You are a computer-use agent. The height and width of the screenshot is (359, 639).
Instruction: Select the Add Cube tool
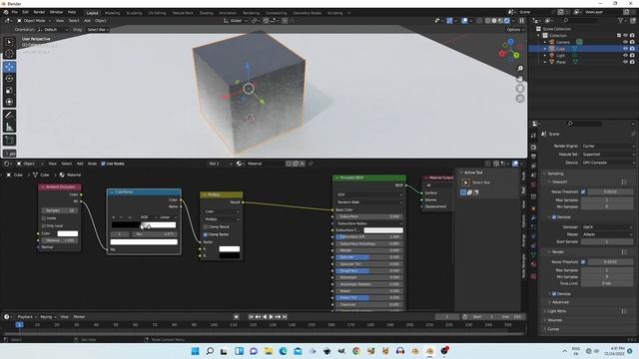click(9, 140)
